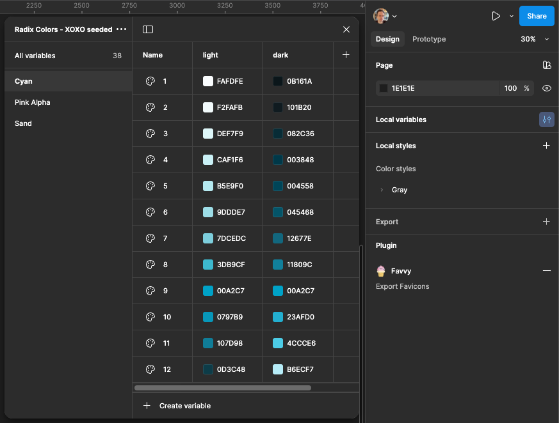Switch to the Prototype tab
This screenshot has width=559, height=423.
click(x=428, y=39)
